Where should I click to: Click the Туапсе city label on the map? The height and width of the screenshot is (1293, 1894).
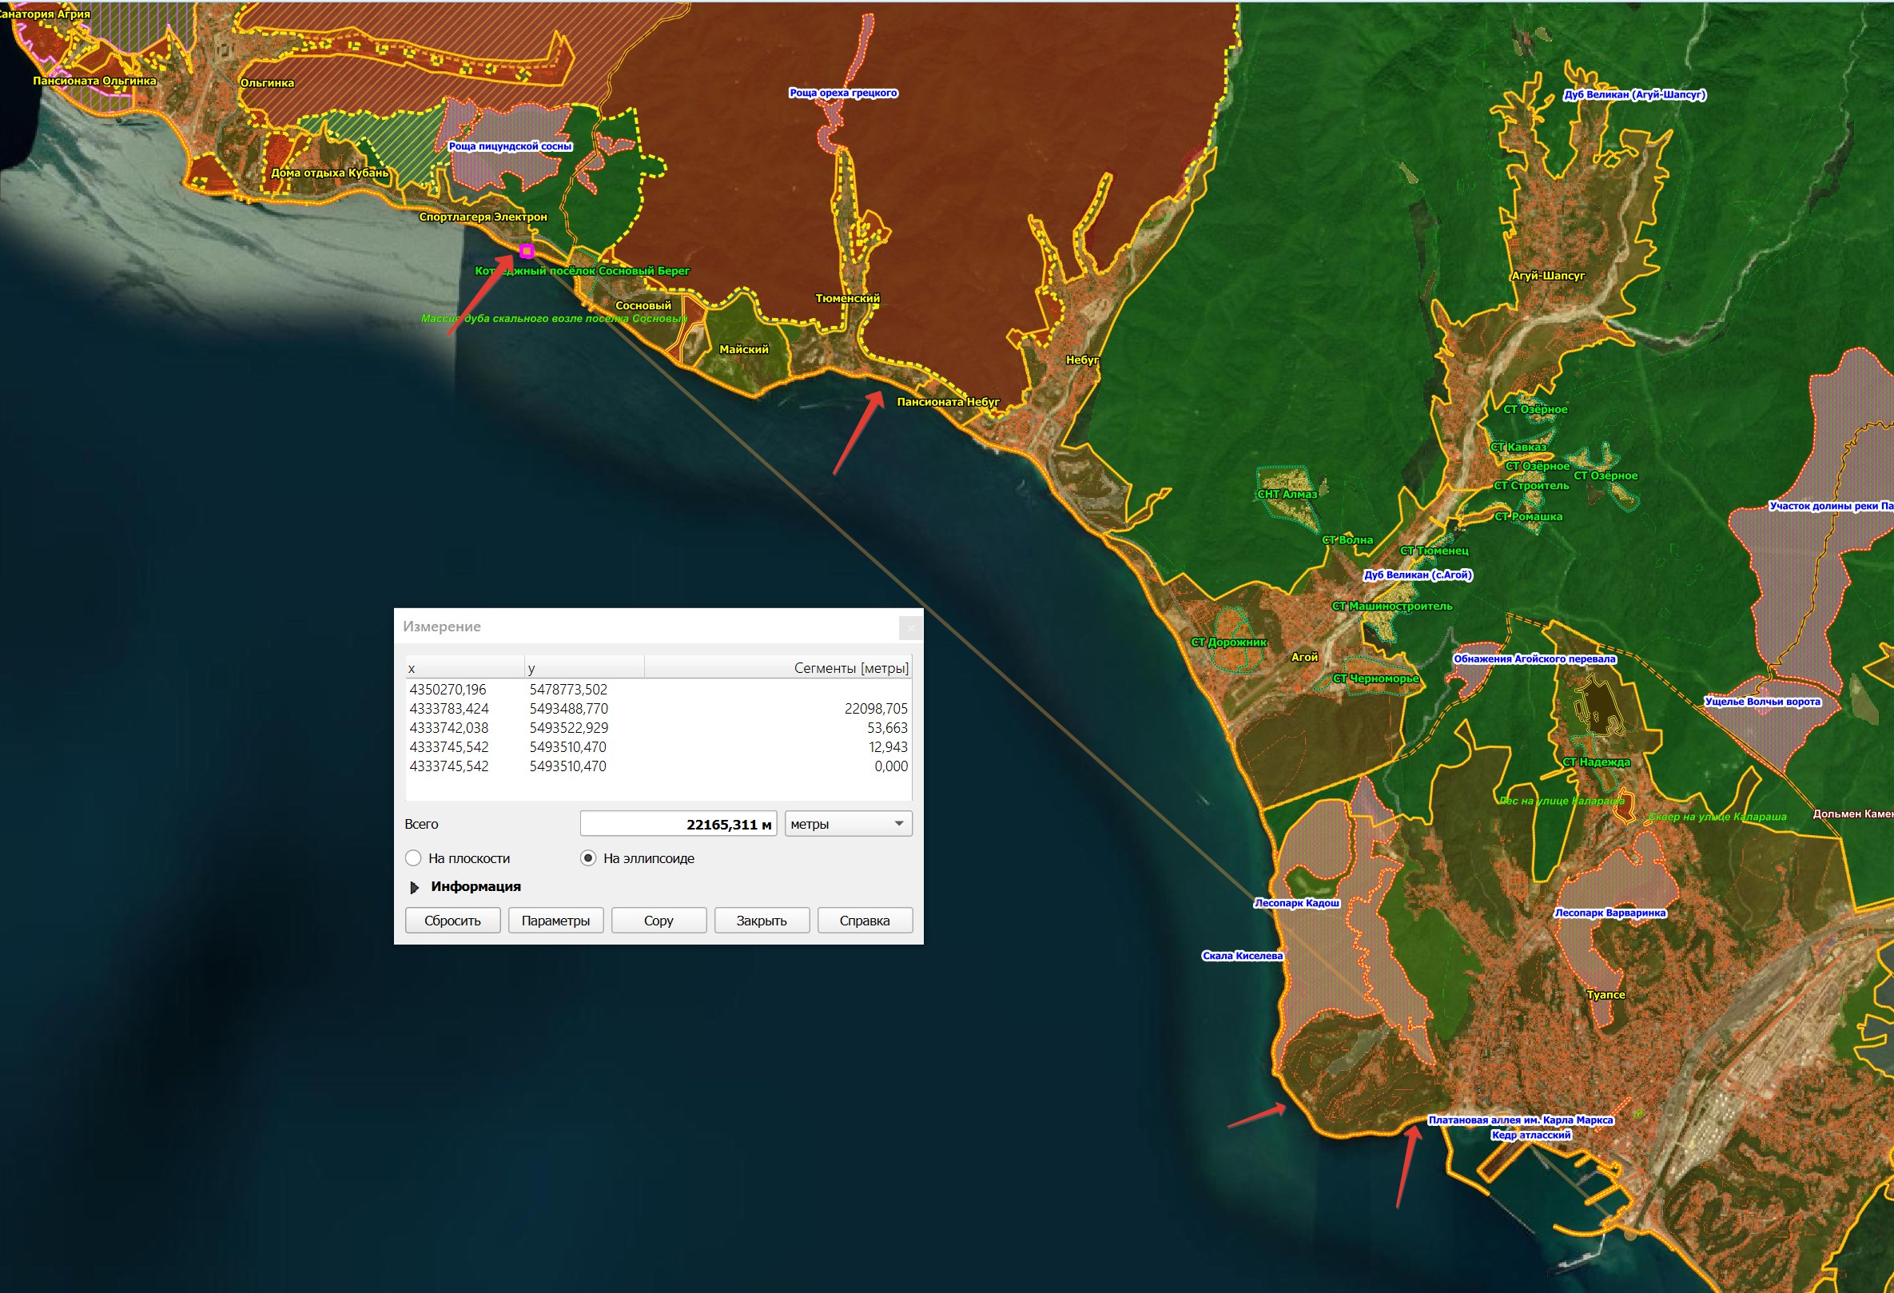1606,995
